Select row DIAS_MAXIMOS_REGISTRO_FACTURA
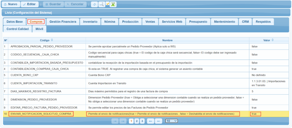 (146, 91)
